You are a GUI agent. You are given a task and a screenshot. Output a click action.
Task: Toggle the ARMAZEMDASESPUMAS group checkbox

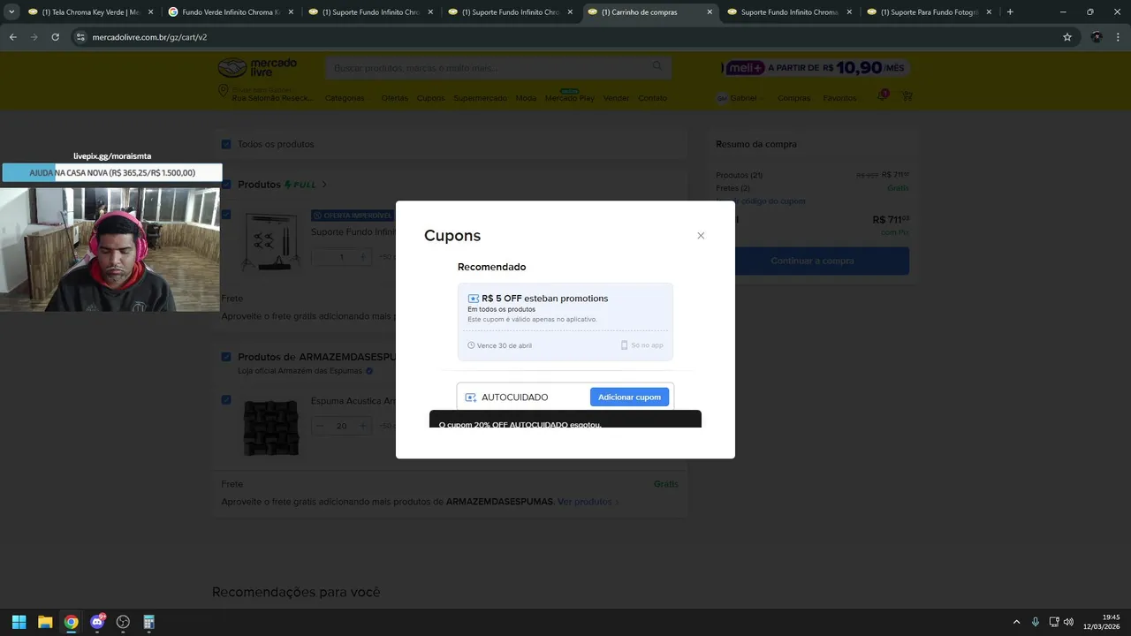pyautogui.click(x=226, y=357)
